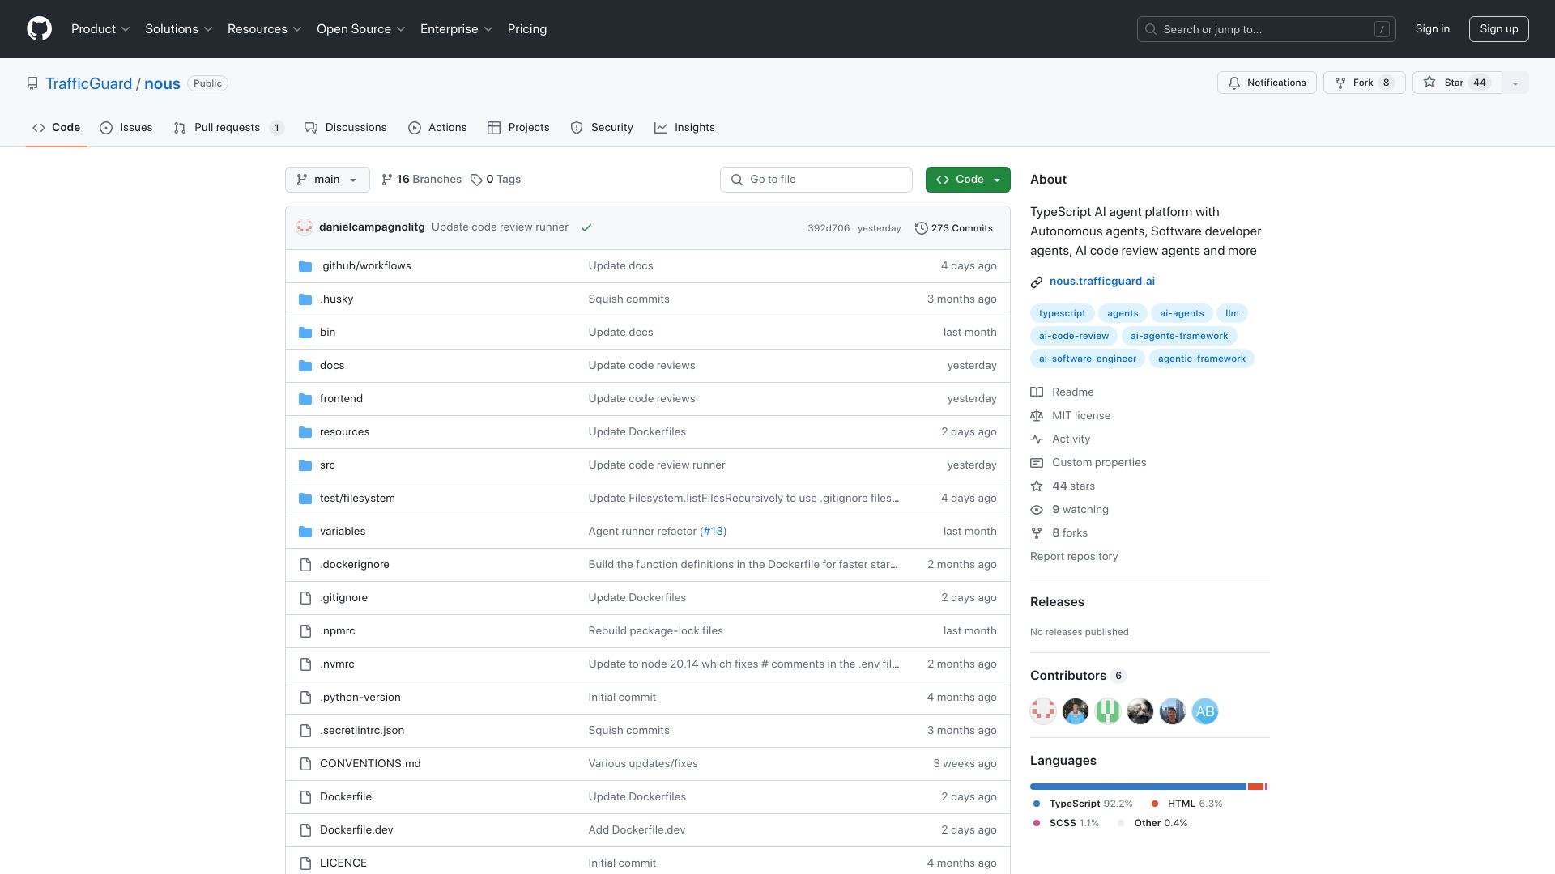Open the nous.trafficguard.ai website link
Screen dimensions: 1555x874
click(1102, 282)
